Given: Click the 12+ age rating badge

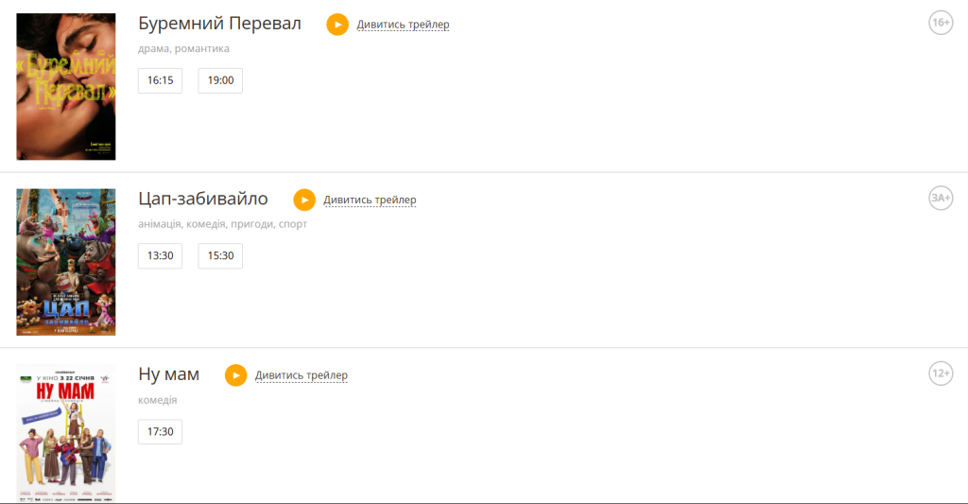Looking at the screenshot, I should click(941, 374).
